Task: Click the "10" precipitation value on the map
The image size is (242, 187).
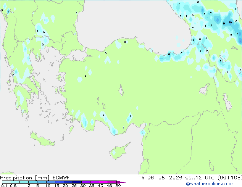Action: [230, 23]
